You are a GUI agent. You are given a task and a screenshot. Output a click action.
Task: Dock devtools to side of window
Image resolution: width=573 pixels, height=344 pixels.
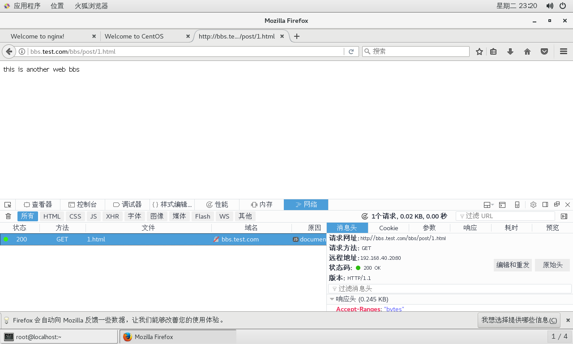[x=545, y=205]
